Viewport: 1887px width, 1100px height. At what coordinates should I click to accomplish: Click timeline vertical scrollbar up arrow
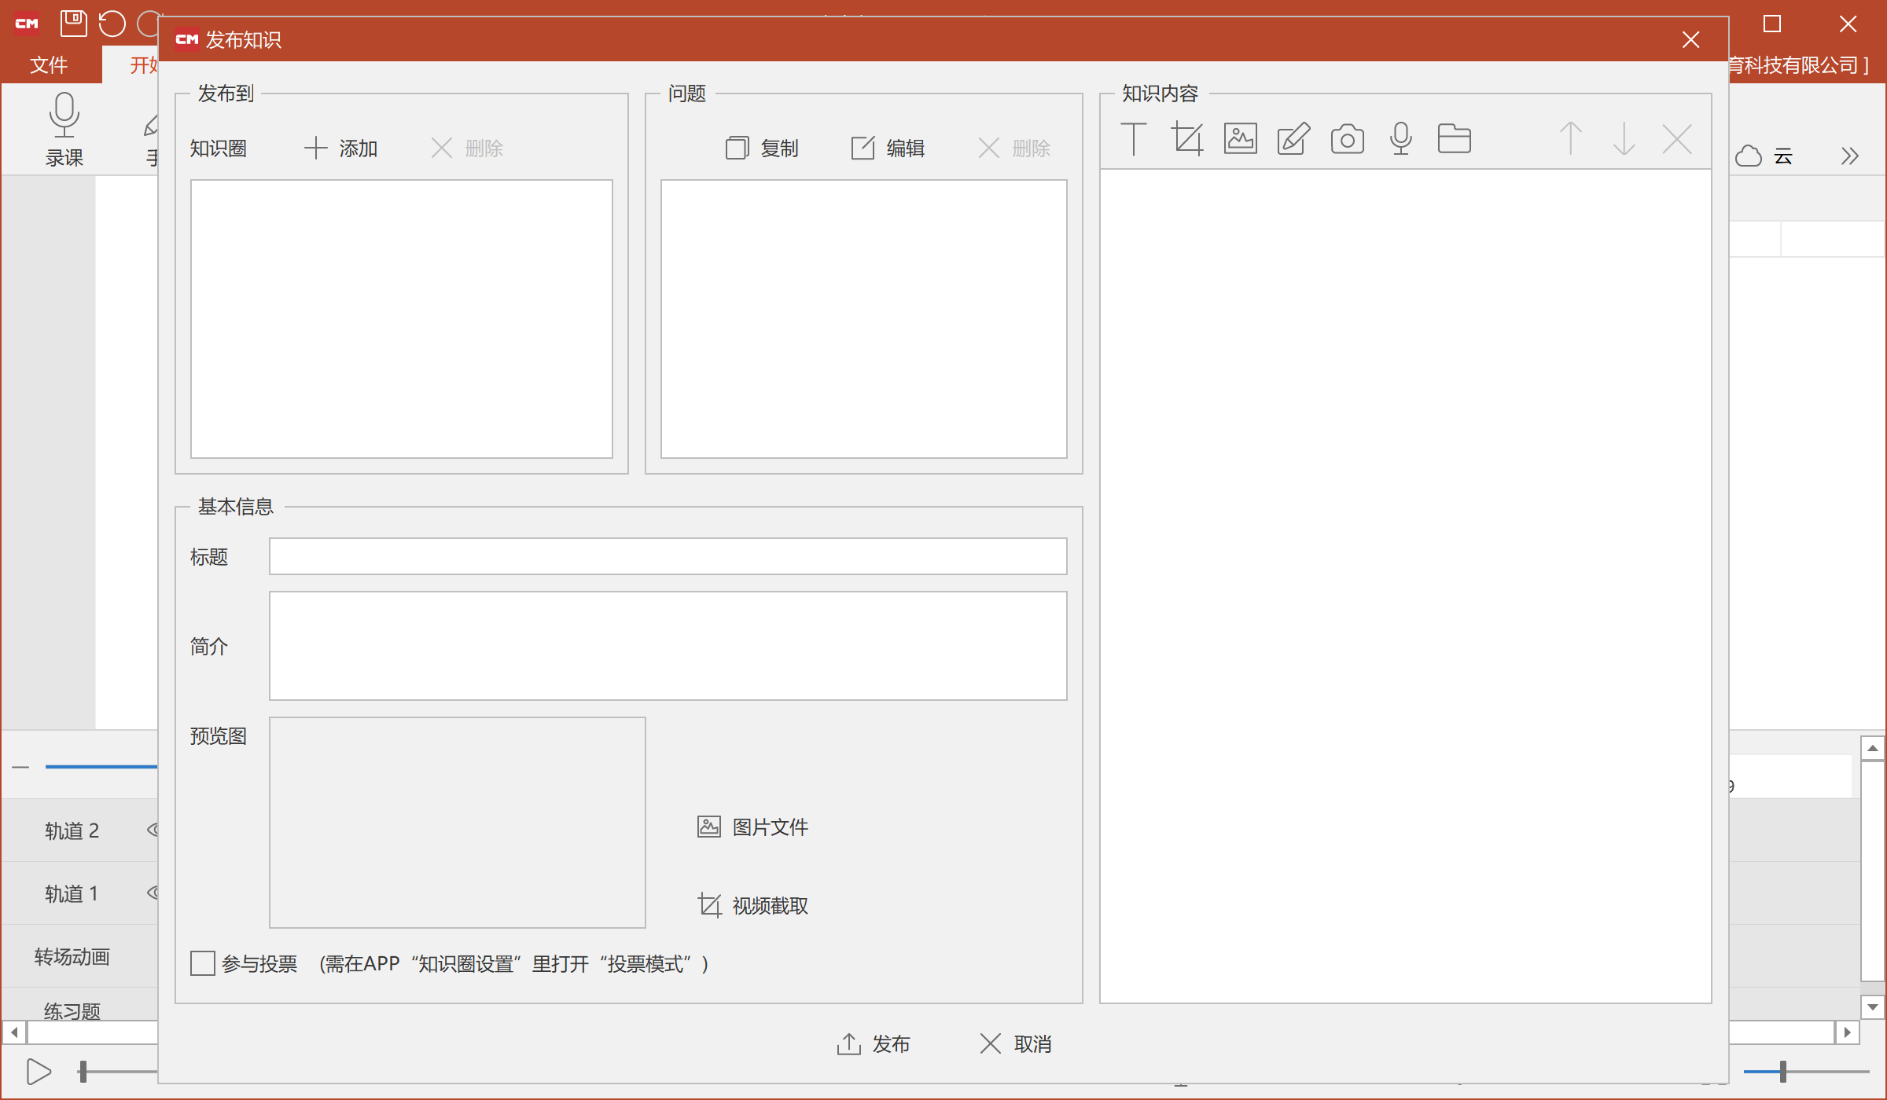click(x=1873, y=748)
